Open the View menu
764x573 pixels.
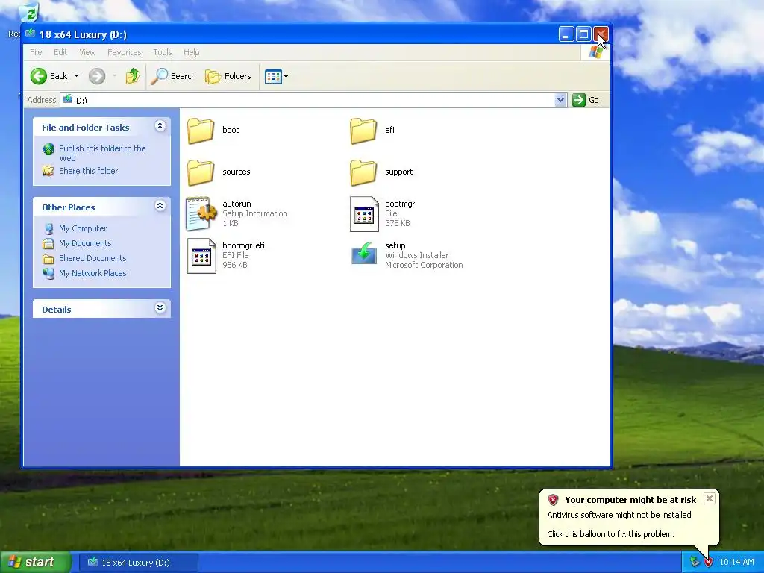(x=88, y=52)
